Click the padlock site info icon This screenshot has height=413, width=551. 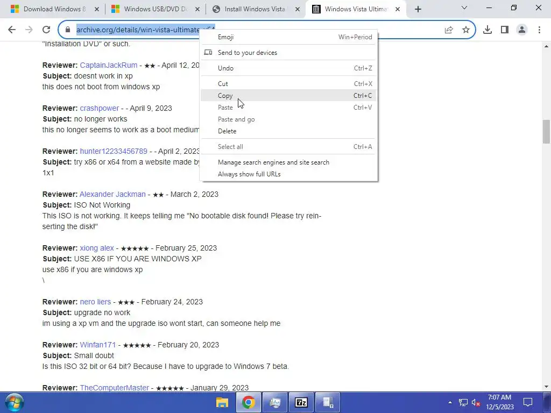click(x=68, y=30)
